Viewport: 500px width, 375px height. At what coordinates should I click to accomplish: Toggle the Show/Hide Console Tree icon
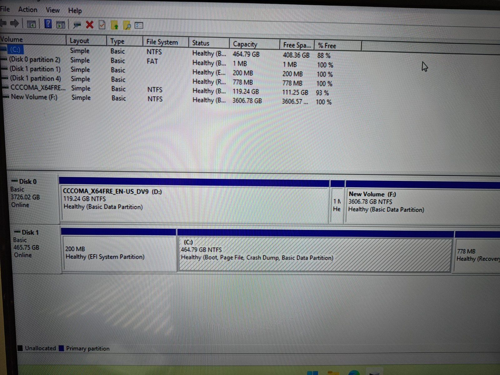coord(31,24)
